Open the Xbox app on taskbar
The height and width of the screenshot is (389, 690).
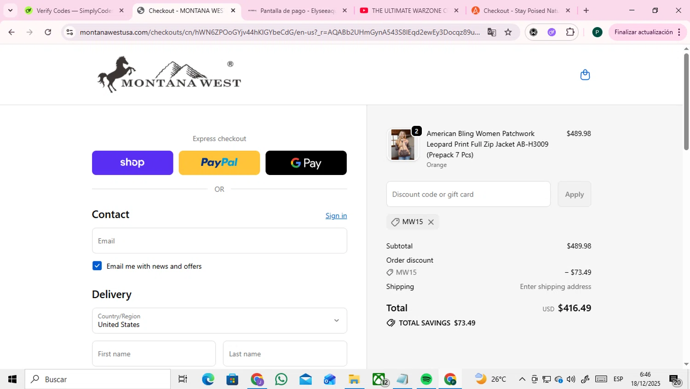click(379, 379)
